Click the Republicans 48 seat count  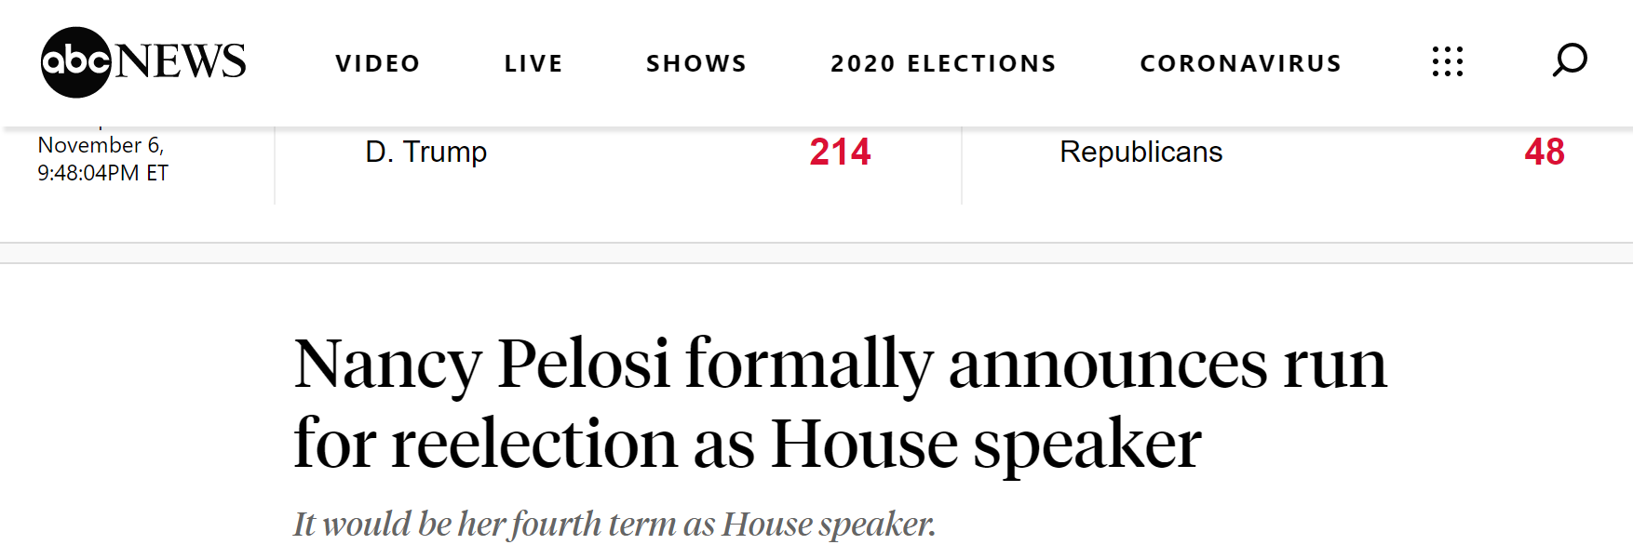1544,152
